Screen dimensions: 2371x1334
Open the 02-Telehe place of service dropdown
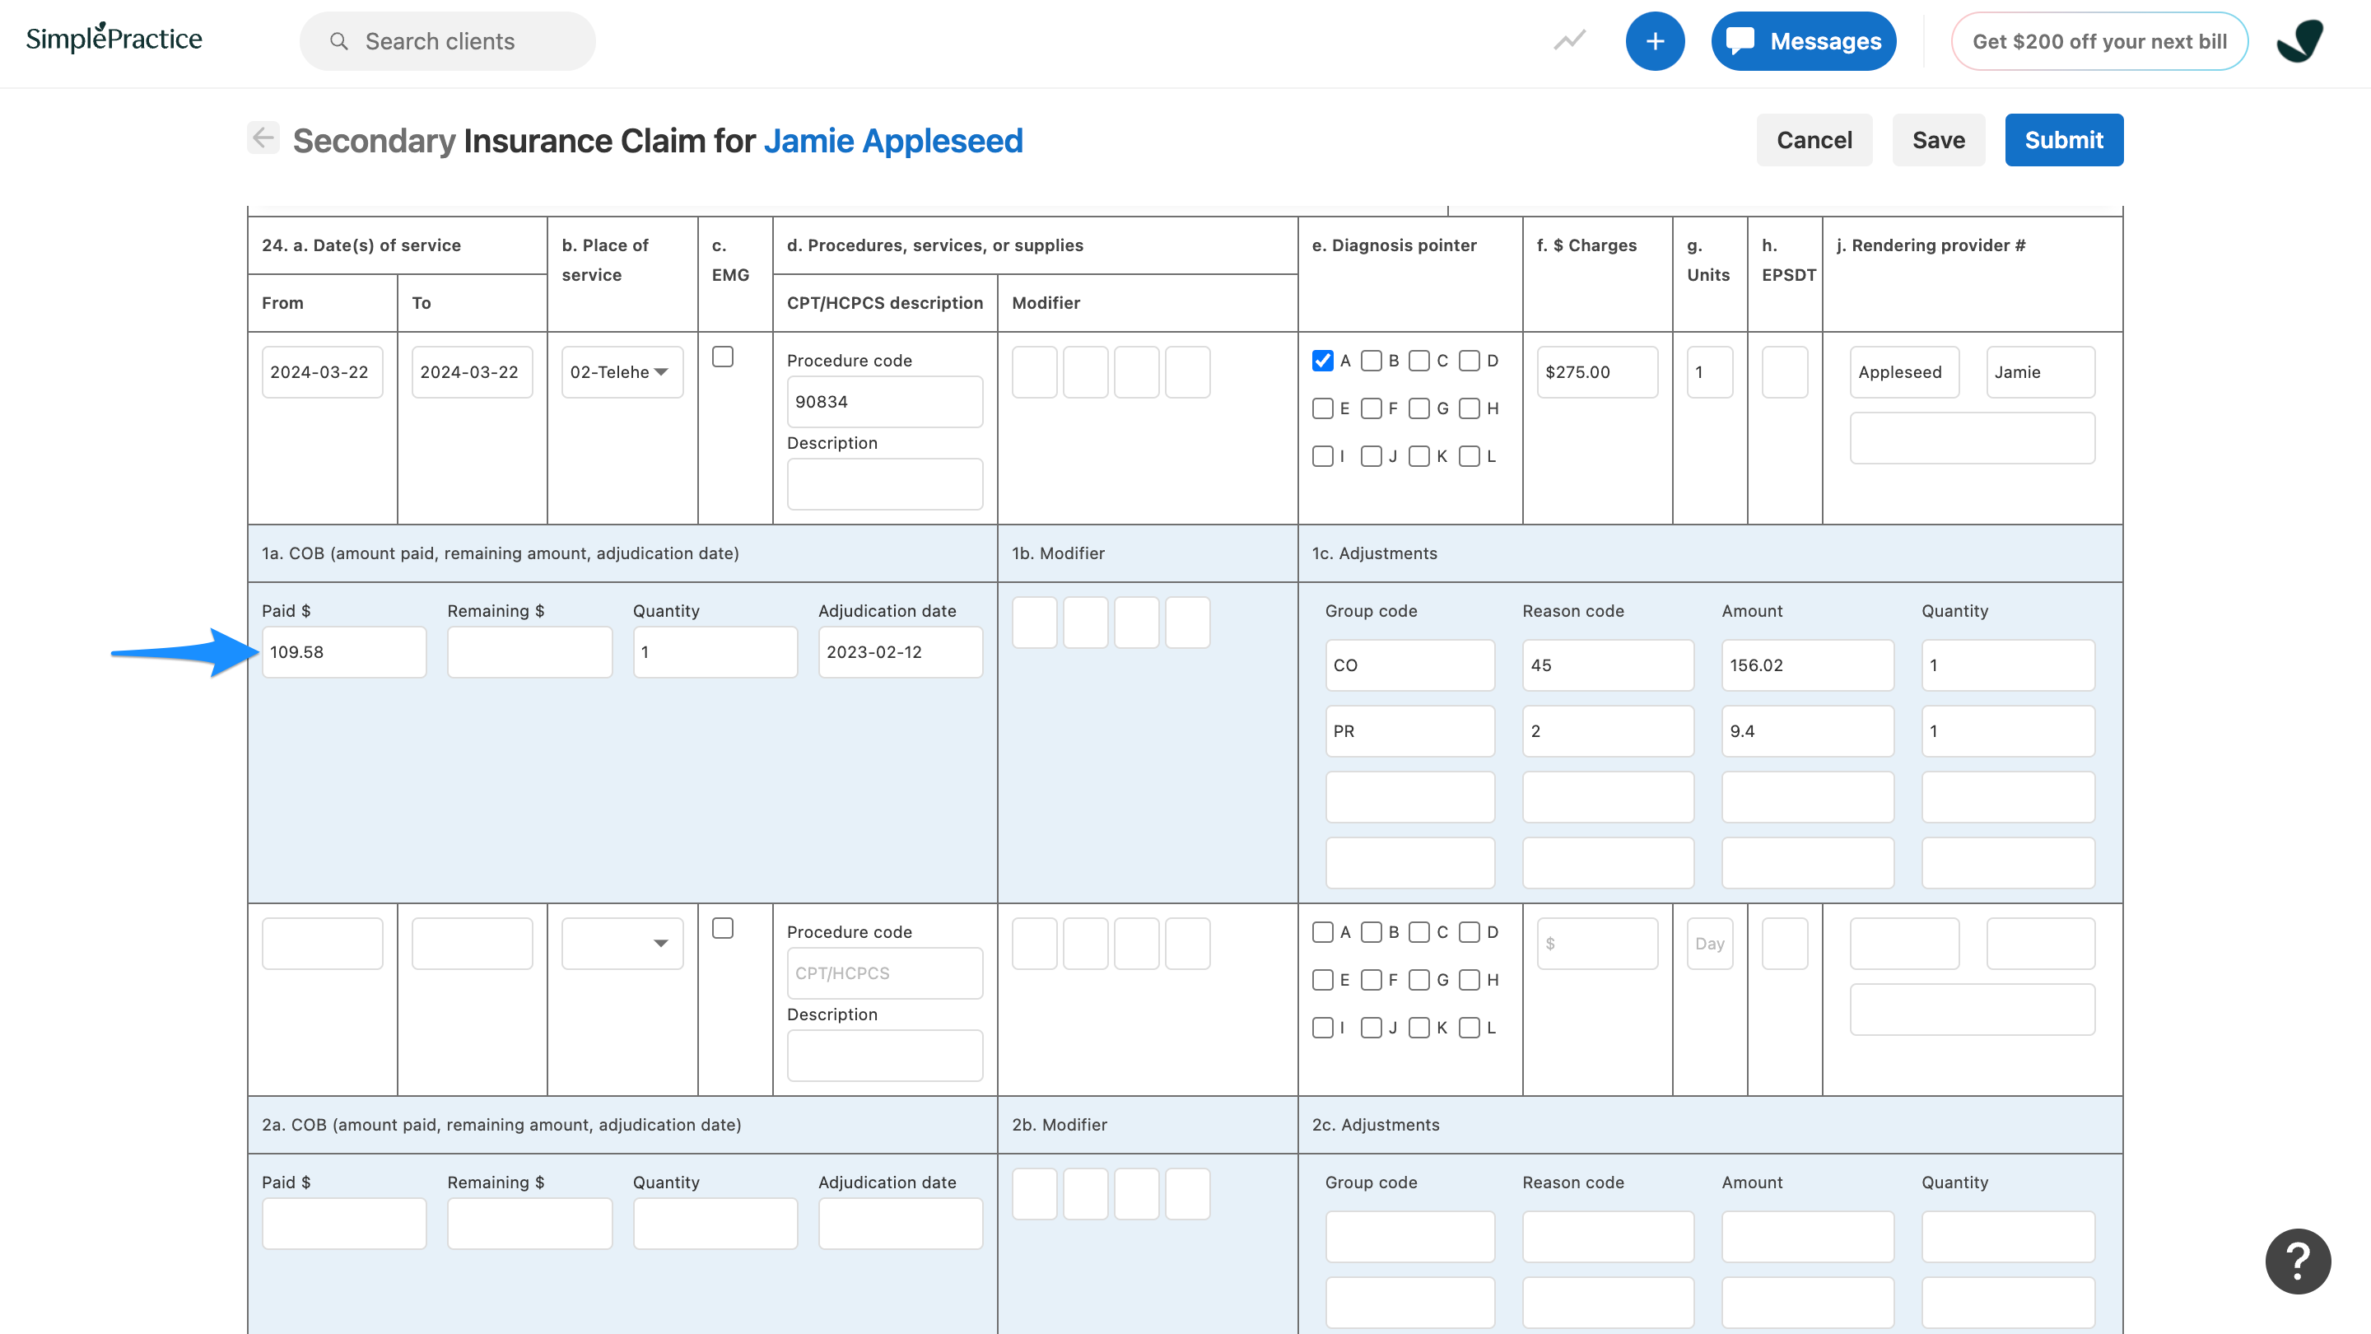[x=622, y=372]
